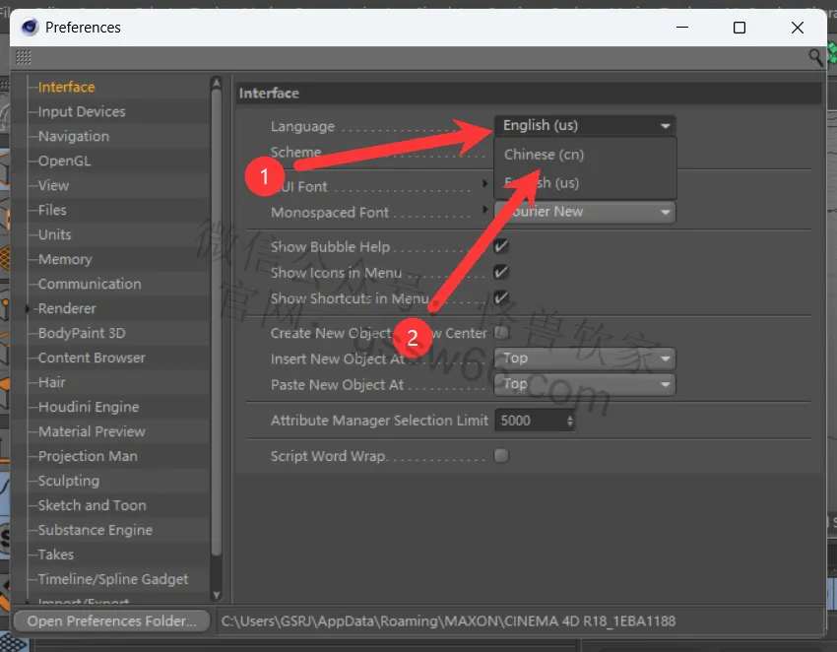Screen dimensions: 837x652
Task: Click Open Preferences Folder button
Action: 111,621
